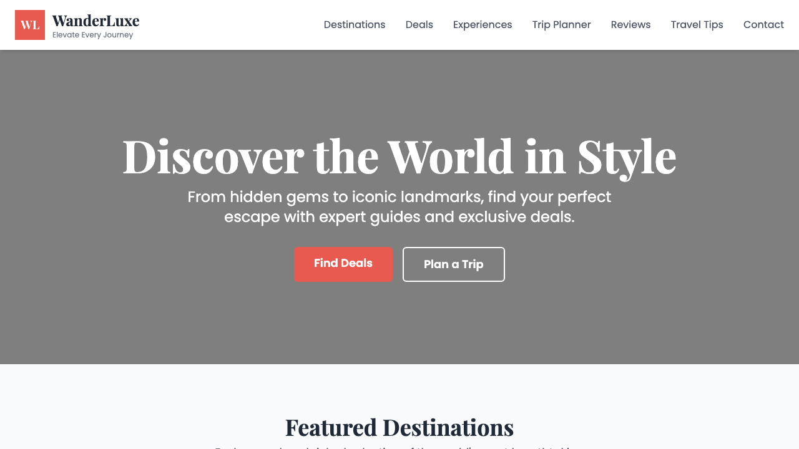Go to the Deals nav link
Image resolution: width=799 pixels, height=449 pixels.
pyautogui.click(x=419, y=25)
